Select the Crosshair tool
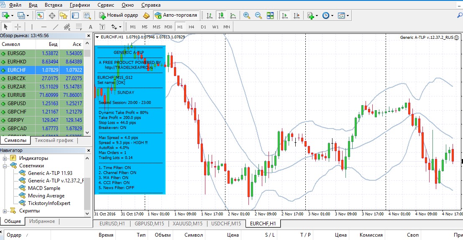Screen dimensions: 463x240 [18, 27]
